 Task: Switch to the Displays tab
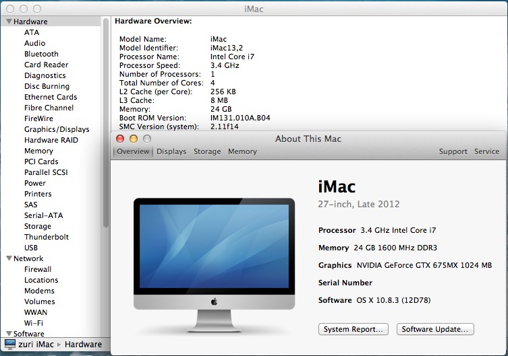pyautogui.click(x=171, y=151)
